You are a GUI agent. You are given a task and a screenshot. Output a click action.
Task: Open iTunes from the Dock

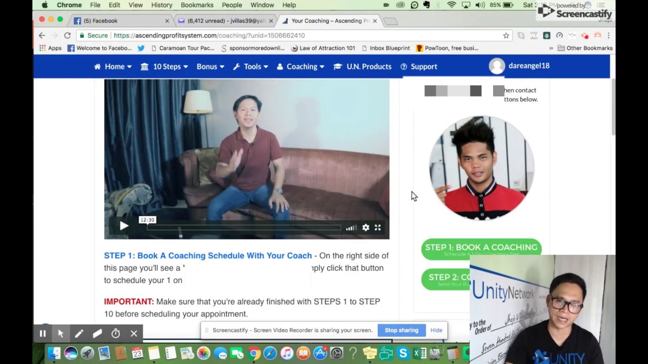287,353
